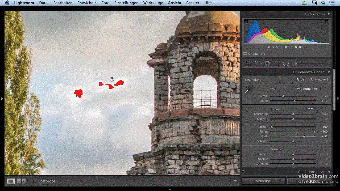Adjust the Weiß slider handle
Viewport: 340px width, 191px height.
304,137
